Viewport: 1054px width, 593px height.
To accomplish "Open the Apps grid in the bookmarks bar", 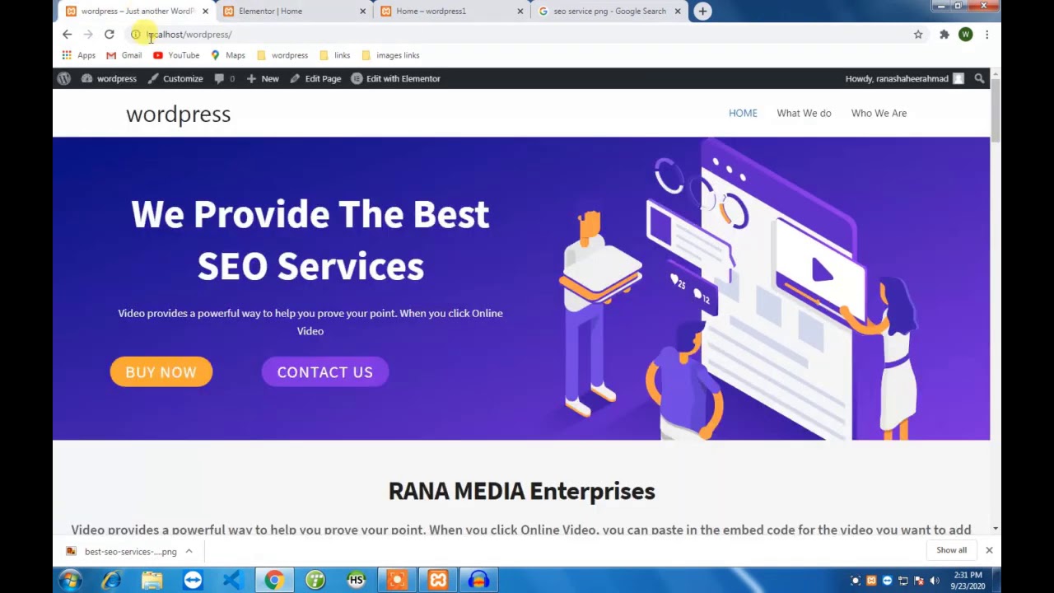I will (x=79, y=55).
